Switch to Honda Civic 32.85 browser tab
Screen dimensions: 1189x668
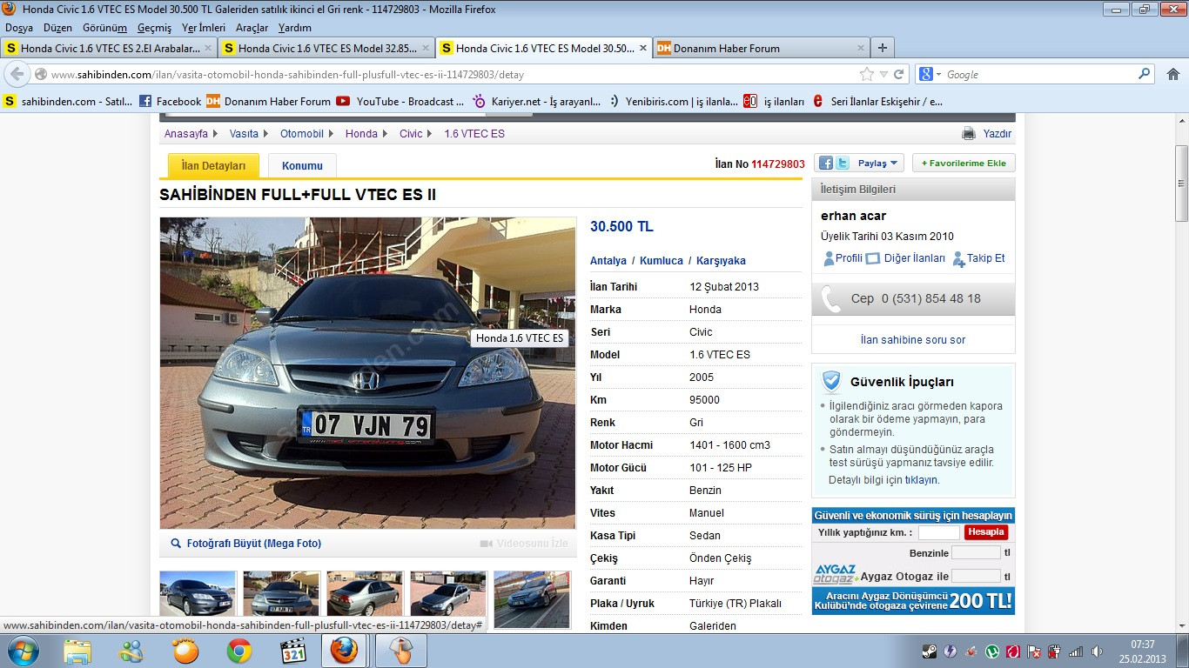point(326,48)
